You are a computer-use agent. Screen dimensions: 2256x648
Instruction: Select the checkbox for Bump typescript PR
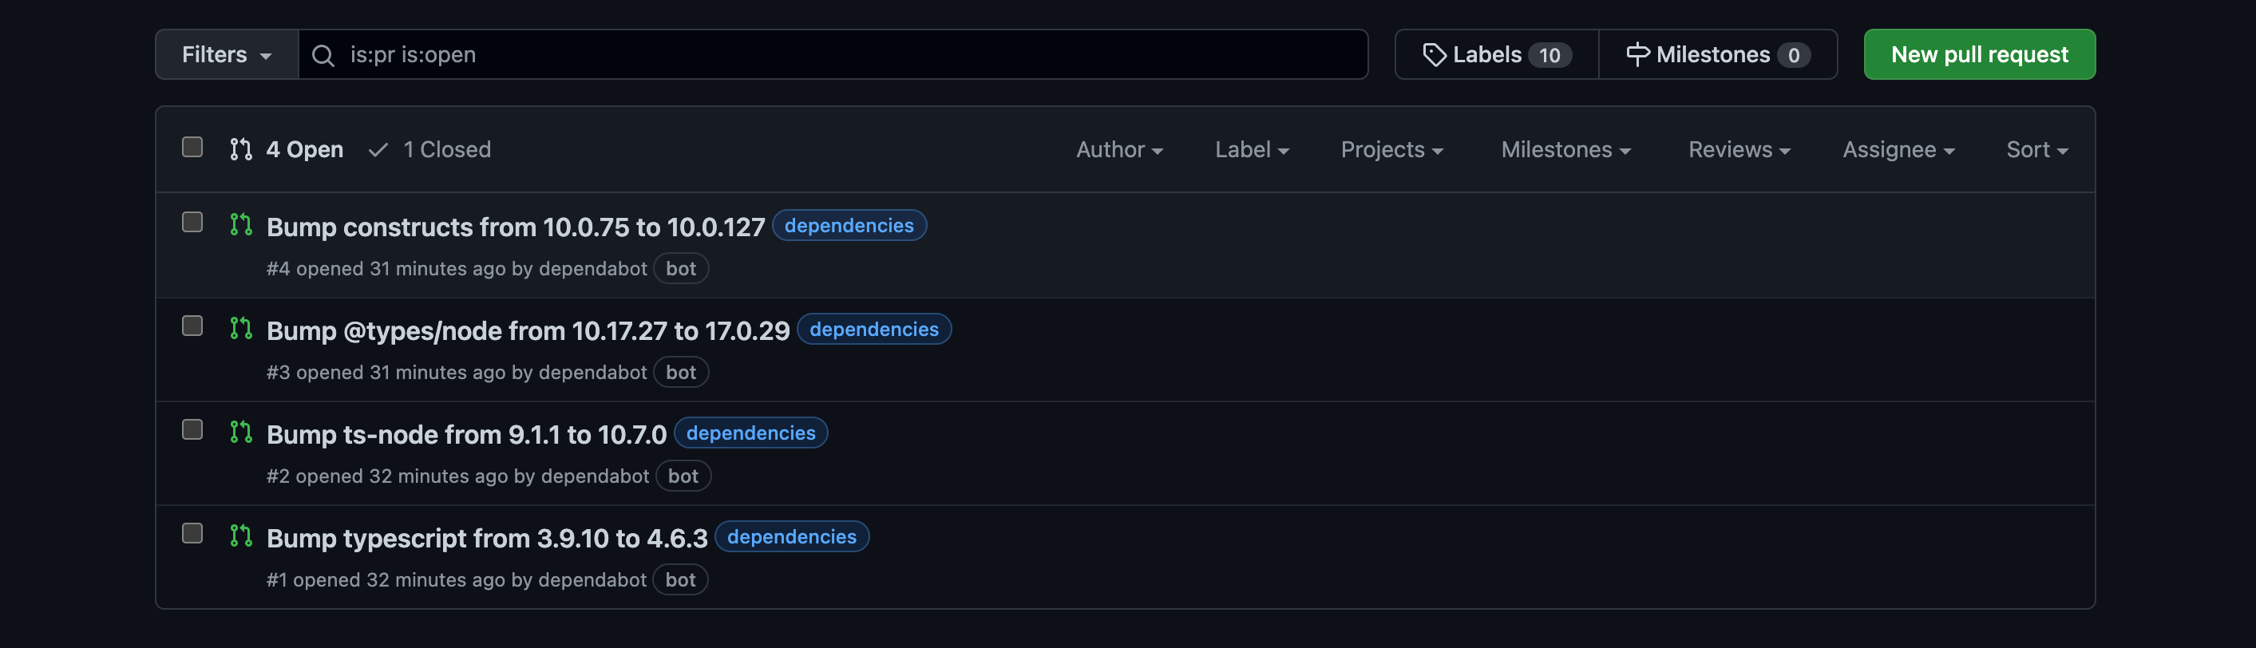(192, 533)
